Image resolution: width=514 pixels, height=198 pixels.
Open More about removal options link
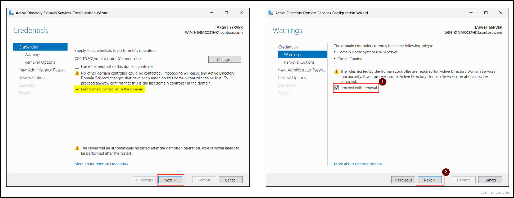358,164
